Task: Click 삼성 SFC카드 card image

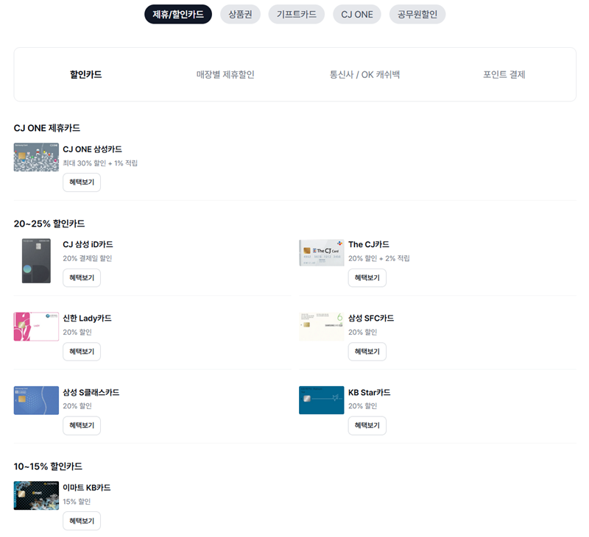Action: pos(322,327)
